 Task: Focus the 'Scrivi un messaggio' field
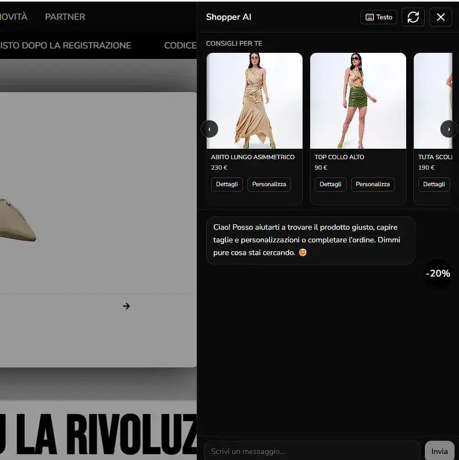tap(311, 451)
